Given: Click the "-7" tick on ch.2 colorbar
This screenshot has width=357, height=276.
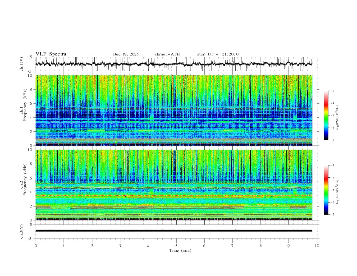Looking at the screenshot, I should click(333, 215).
